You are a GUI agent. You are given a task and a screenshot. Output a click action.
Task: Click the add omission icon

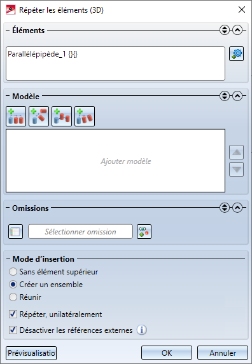pyautogui.click(x=144, y=231)
